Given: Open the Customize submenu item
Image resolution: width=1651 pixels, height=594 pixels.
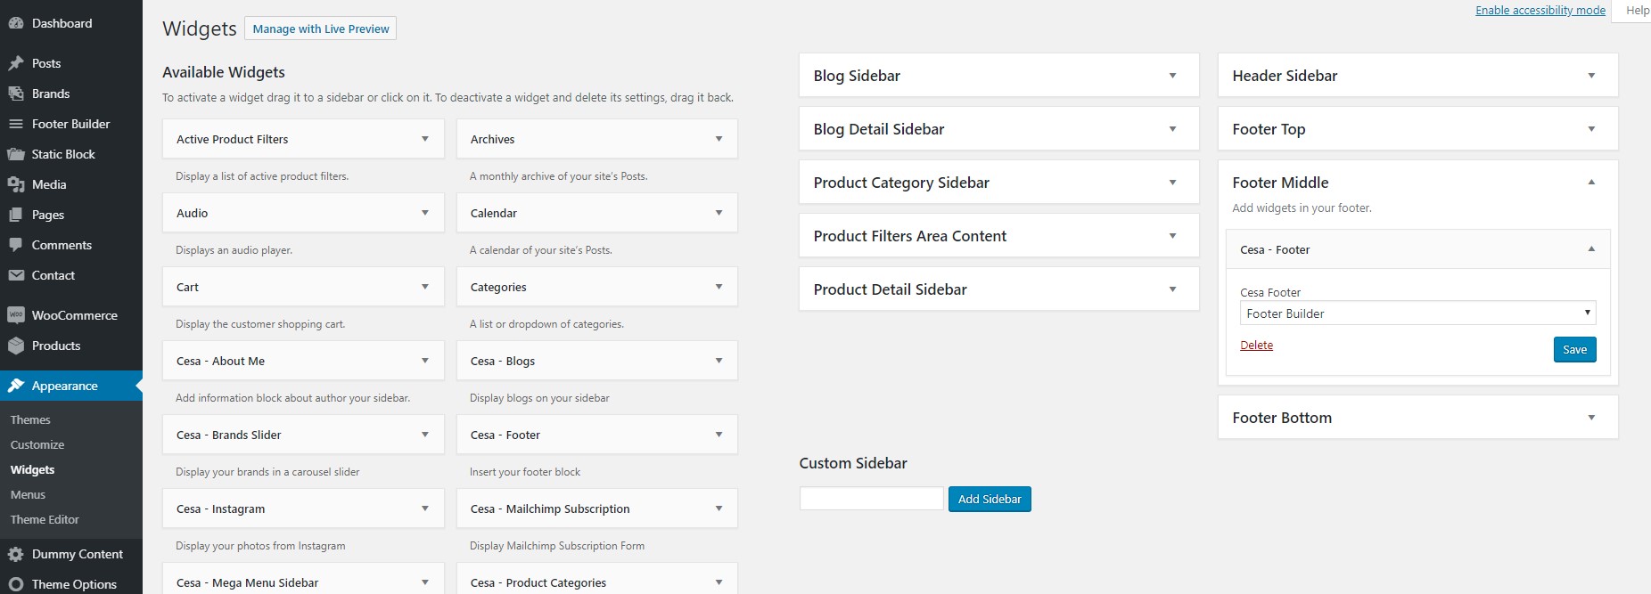Looking at the screenshot, I should [x=37, y=444].
